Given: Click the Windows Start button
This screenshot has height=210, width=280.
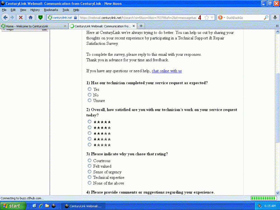Looking at the screenshot, I should point(13,206).
